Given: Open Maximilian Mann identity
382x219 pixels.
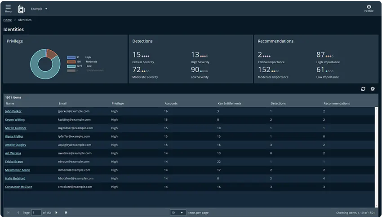Looking at the screenshot, I should [18, 170].
